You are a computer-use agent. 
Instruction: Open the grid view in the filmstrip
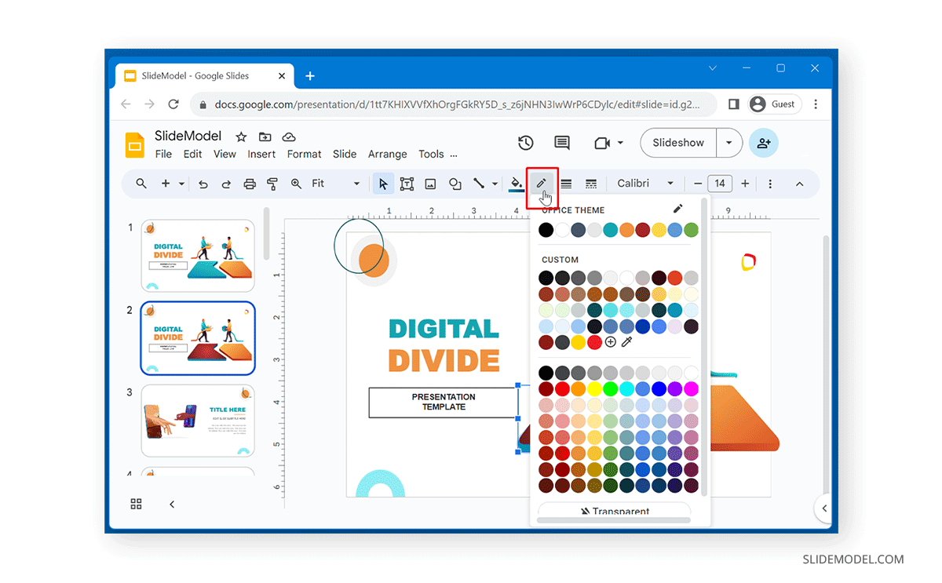[136, 504]
